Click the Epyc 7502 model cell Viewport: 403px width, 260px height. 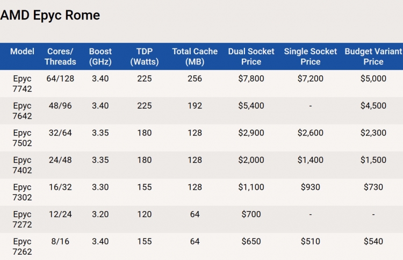(22, 138)
